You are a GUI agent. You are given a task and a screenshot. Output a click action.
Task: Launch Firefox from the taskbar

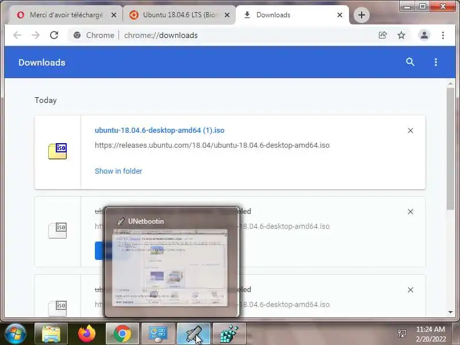[x=87, y=333]
